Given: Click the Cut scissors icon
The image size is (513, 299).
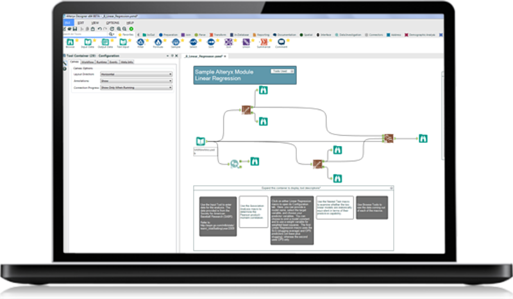Looking at the screenshot, I should [x=82, y=29].
